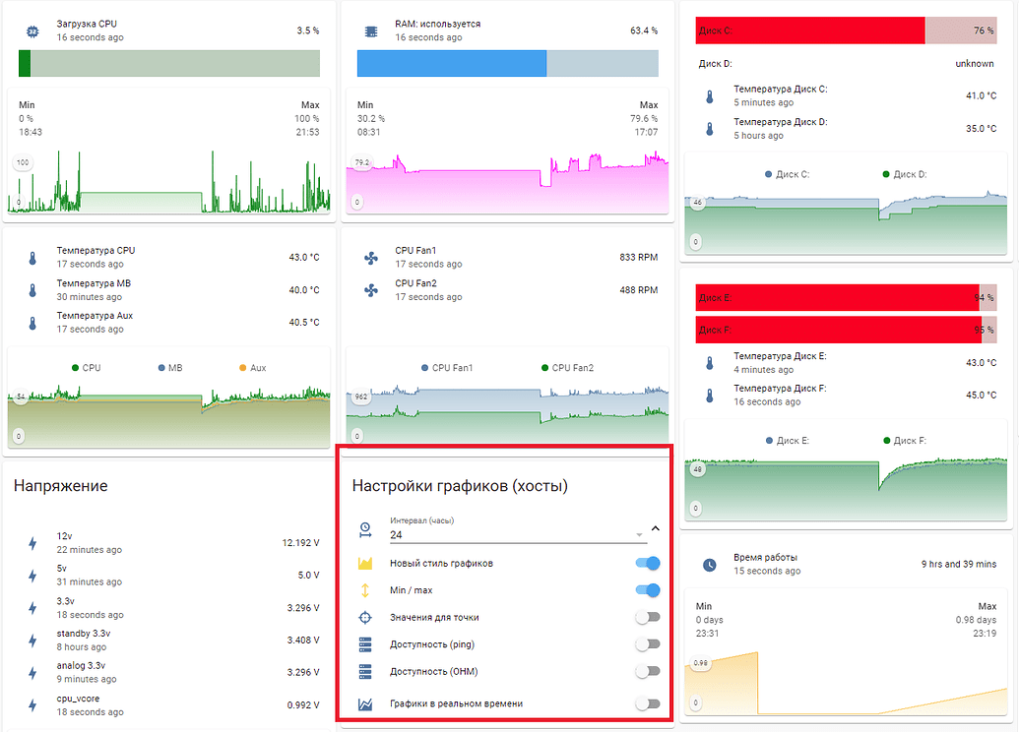Click the RAM usage memory icon
The width and height of the screenshot is (1019, 732).
[370, 30]
